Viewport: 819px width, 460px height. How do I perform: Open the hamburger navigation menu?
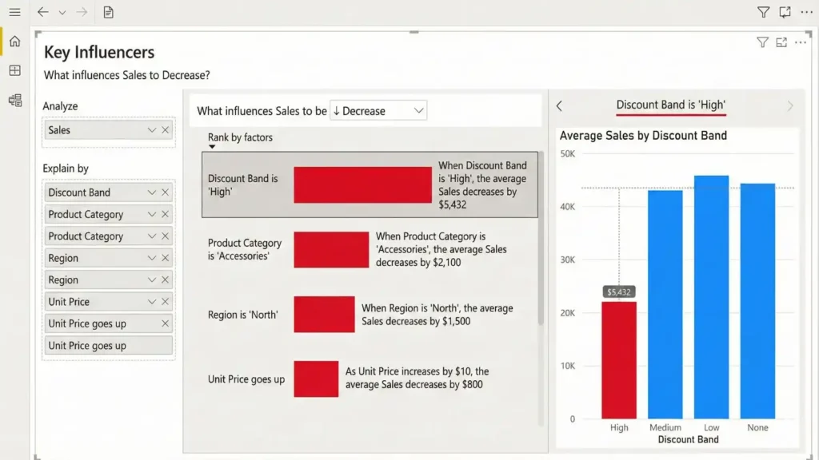click(x=14, y=12)
